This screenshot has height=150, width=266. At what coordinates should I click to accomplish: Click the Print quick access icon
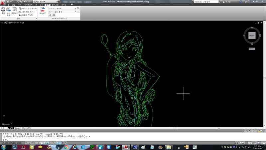tap(21, 2)
